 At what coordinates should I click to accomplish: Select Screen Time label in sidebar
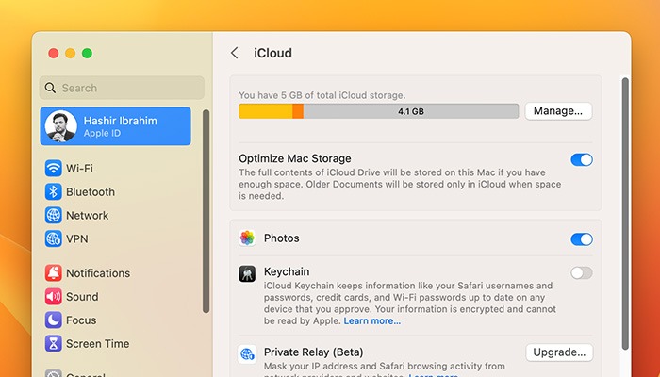click(98, 344)
